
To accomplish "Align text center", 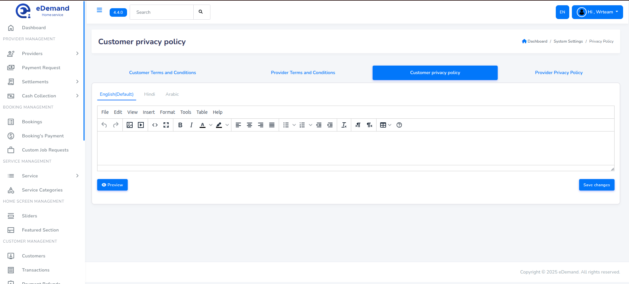I will (x=249, y=125).
